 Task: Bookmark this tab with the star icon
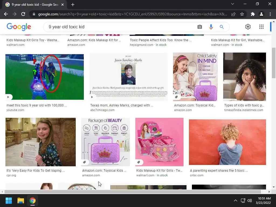point(242,14)
